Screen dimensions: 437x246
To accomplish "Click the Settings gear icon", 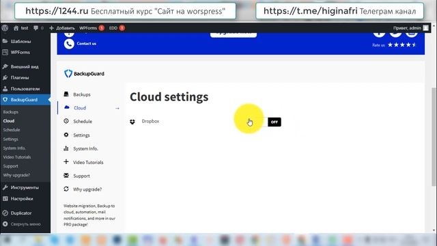I will coord(66,135).
